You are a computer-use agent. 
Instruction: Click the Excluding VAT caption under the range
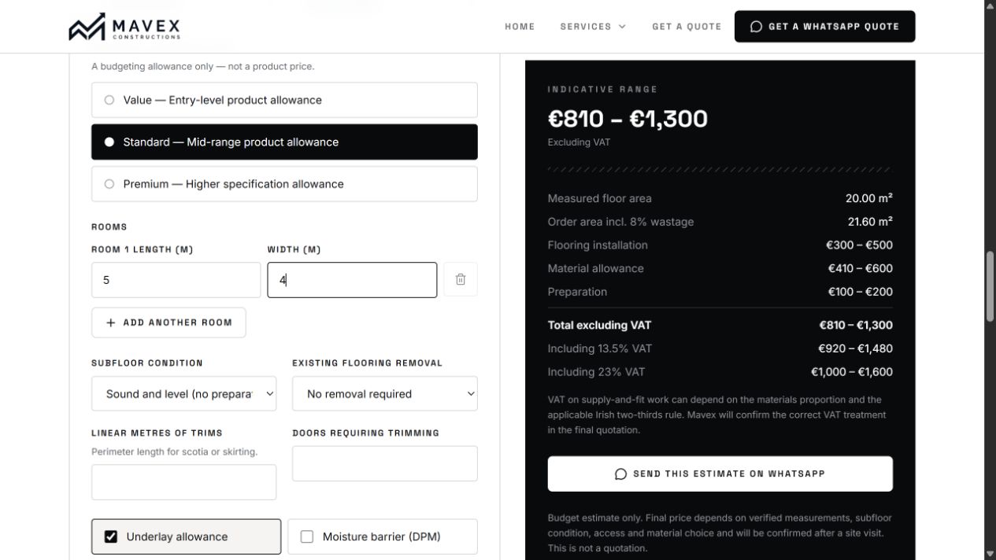click(x=580, y=142)
